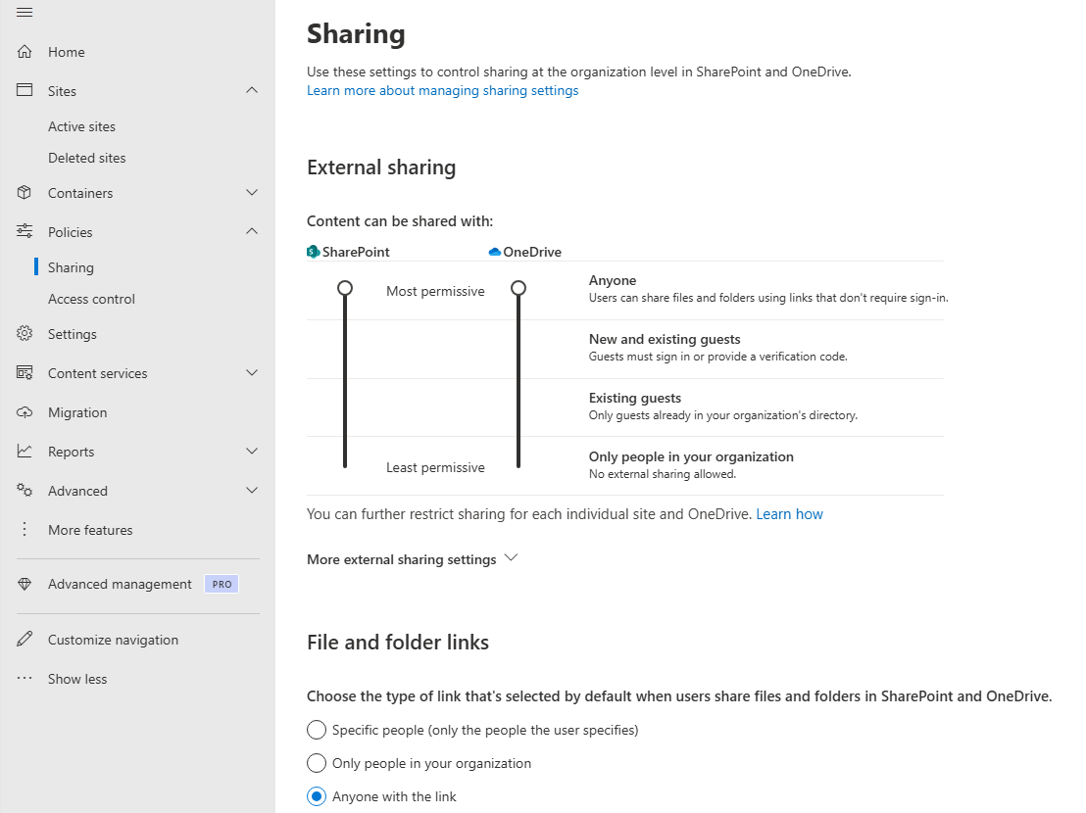Go to Deleted sites
The image size is (1086, 813).
86,157
